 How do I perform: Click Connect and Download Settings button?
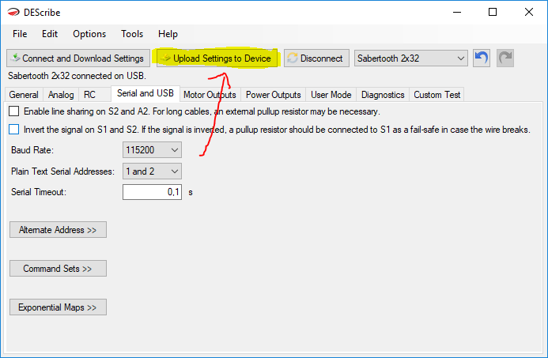pyautogui.click(x=78, y=58)
